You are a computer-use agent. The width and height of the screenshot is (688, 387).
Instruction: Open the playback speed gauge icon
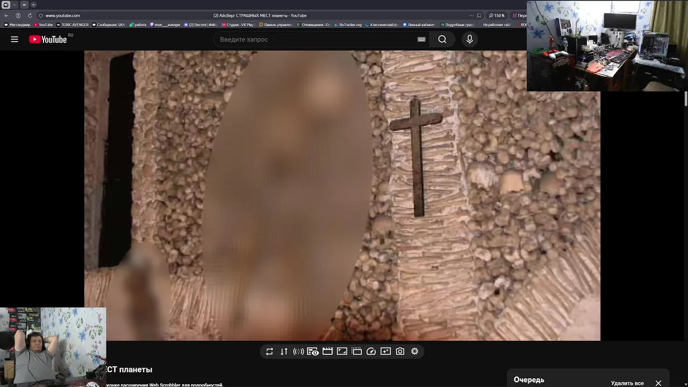[x=371, y=352]
